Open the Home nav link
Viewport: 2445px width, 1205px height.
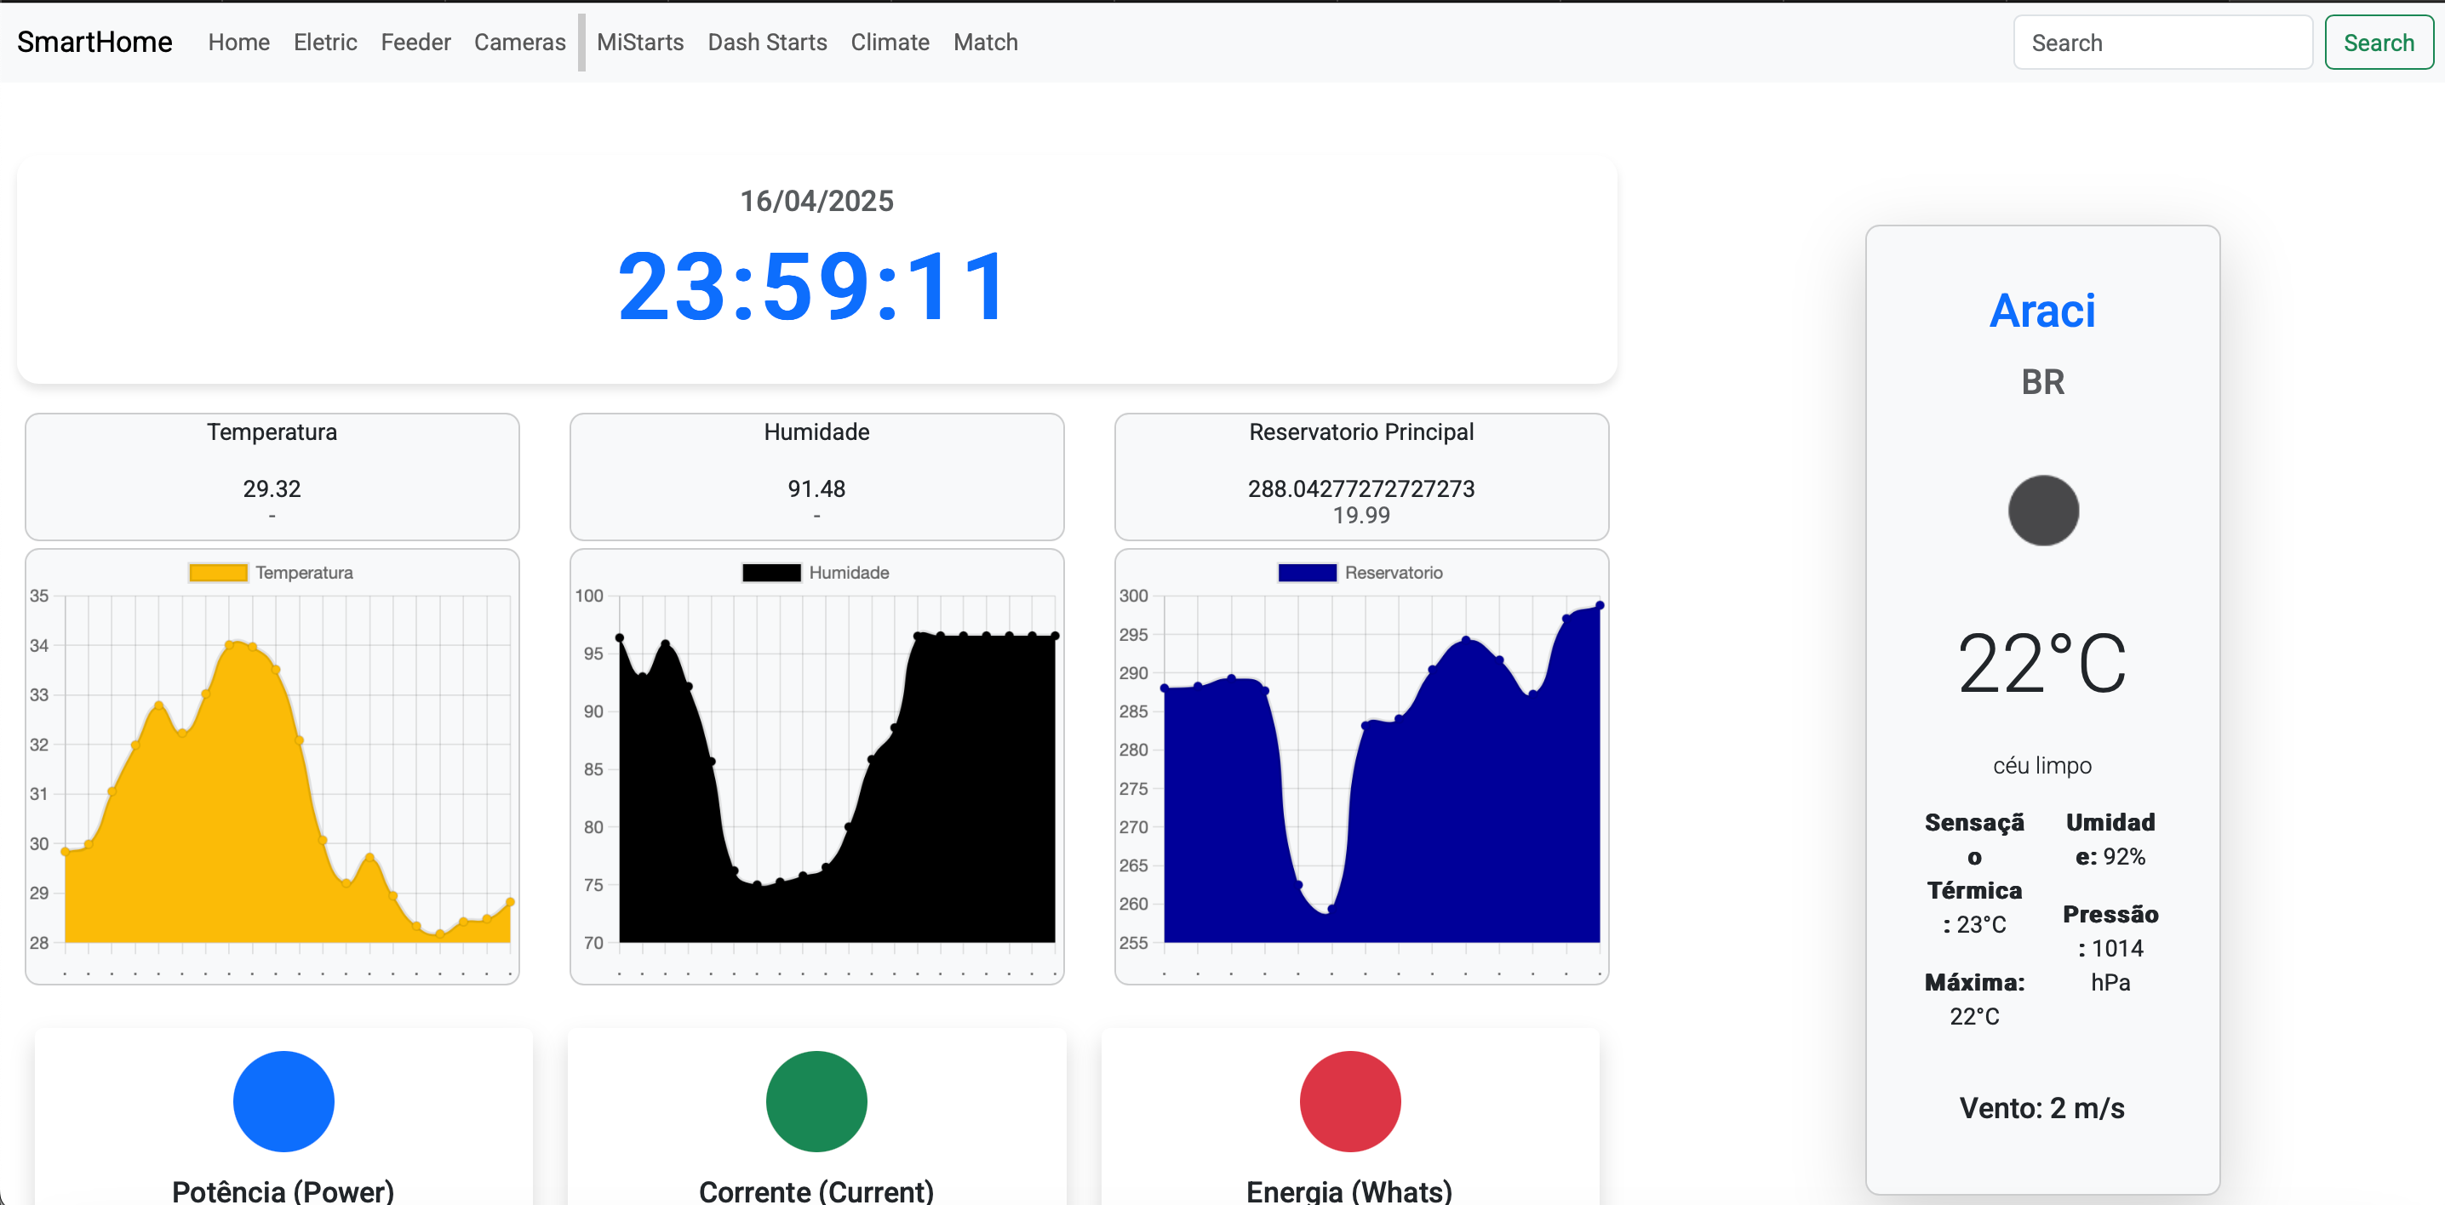[x=239, y=43]
